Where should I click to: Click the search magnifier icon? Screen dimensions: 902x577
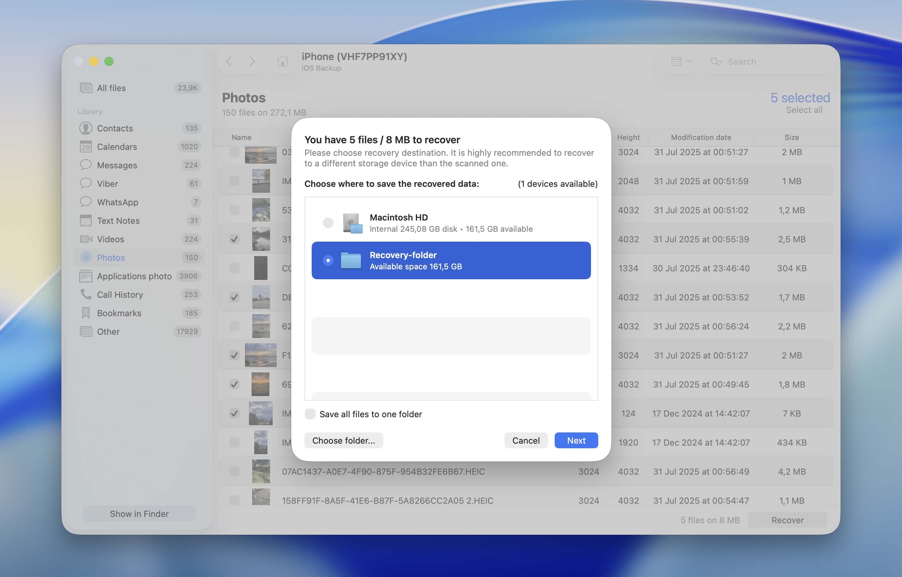pos(715,61)
